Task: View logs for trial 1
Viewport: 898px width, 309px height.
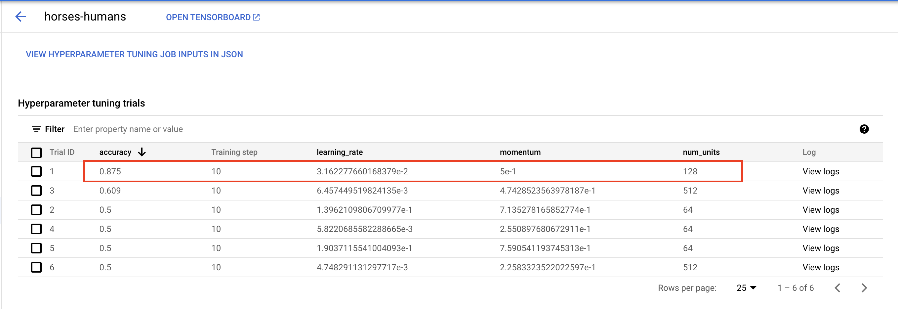Action: coord(821,172)
